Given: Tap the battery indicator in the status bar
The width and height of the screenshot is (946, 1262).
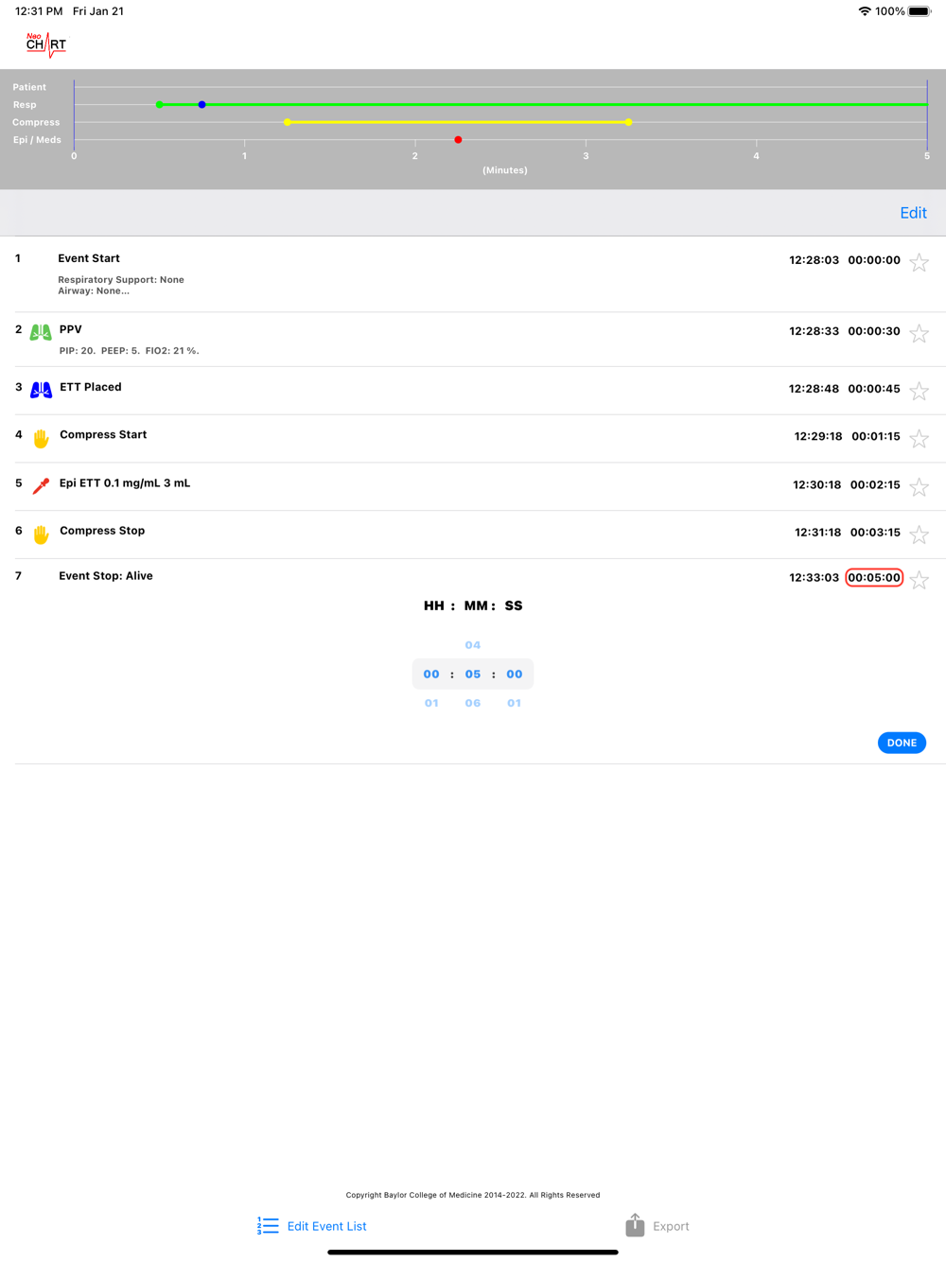Looking at the screenshot, I should pos(920,11).
